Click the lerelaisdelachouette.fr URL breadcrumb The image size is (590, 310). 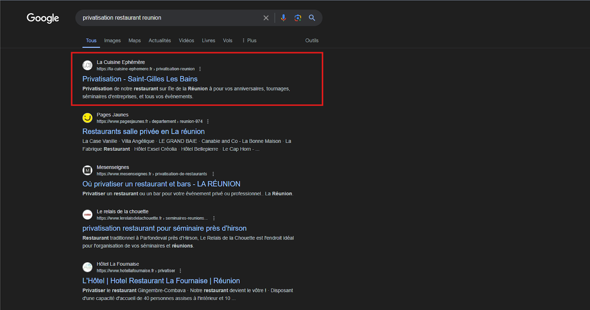(x=152, y=218)
